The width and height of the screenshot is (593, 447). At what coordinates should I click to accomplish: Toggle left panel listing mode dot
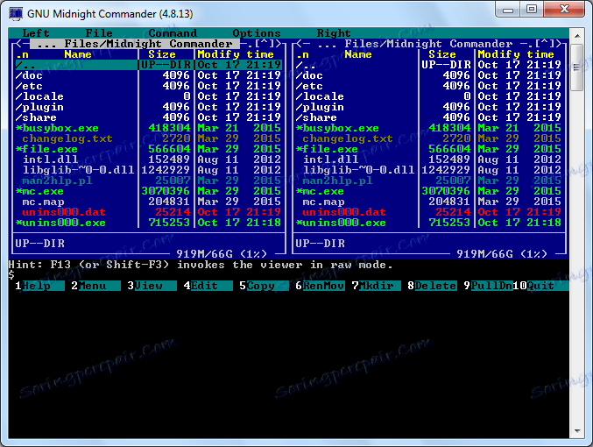click(x=251, y=44)
